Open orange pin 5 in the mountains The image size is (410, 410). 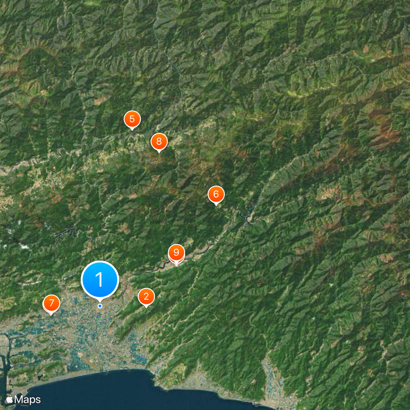click(x=132, y=119)
